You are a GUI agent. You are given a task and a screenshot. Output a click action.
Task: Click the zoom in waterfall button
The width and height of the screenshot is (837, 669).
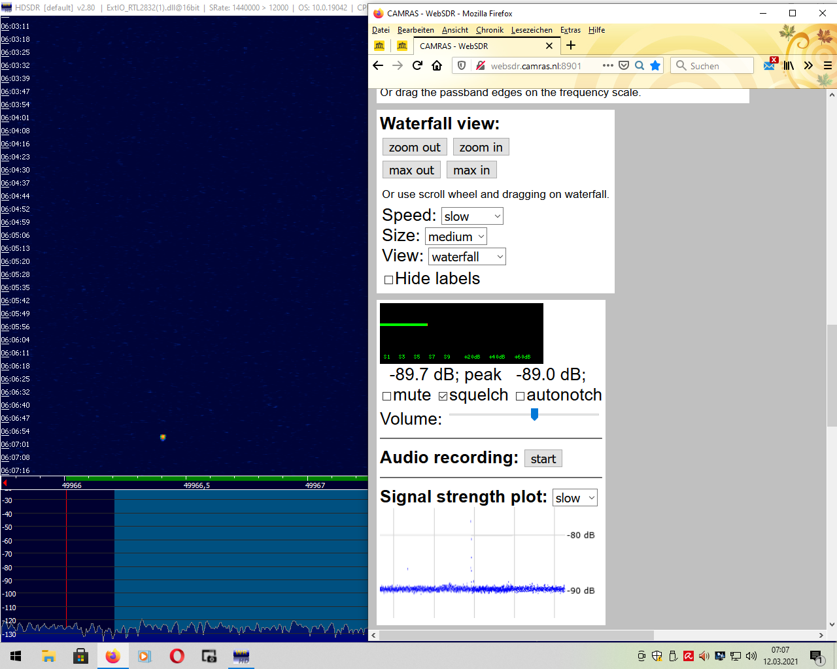(x=481, y=147)
